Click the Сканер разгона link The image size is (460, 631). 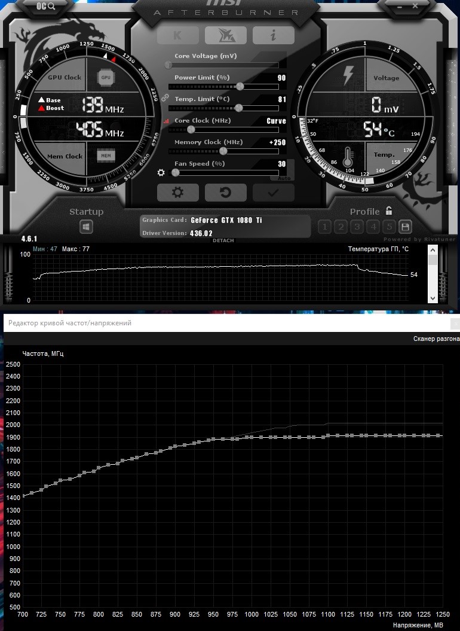[x=436, y=339]
